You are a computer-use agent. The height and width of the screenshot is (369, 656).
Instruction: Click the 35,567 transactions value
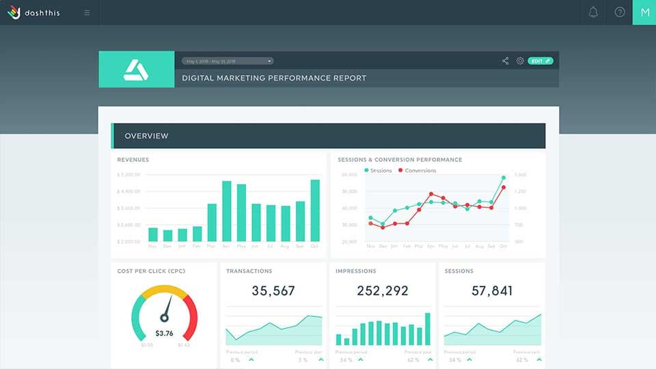tap(273, 291)
